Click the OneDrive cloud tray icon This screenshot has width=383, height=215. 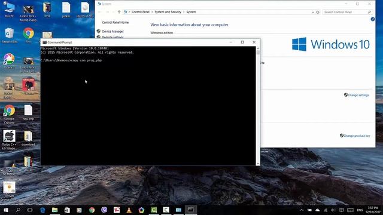pos(317,210)
